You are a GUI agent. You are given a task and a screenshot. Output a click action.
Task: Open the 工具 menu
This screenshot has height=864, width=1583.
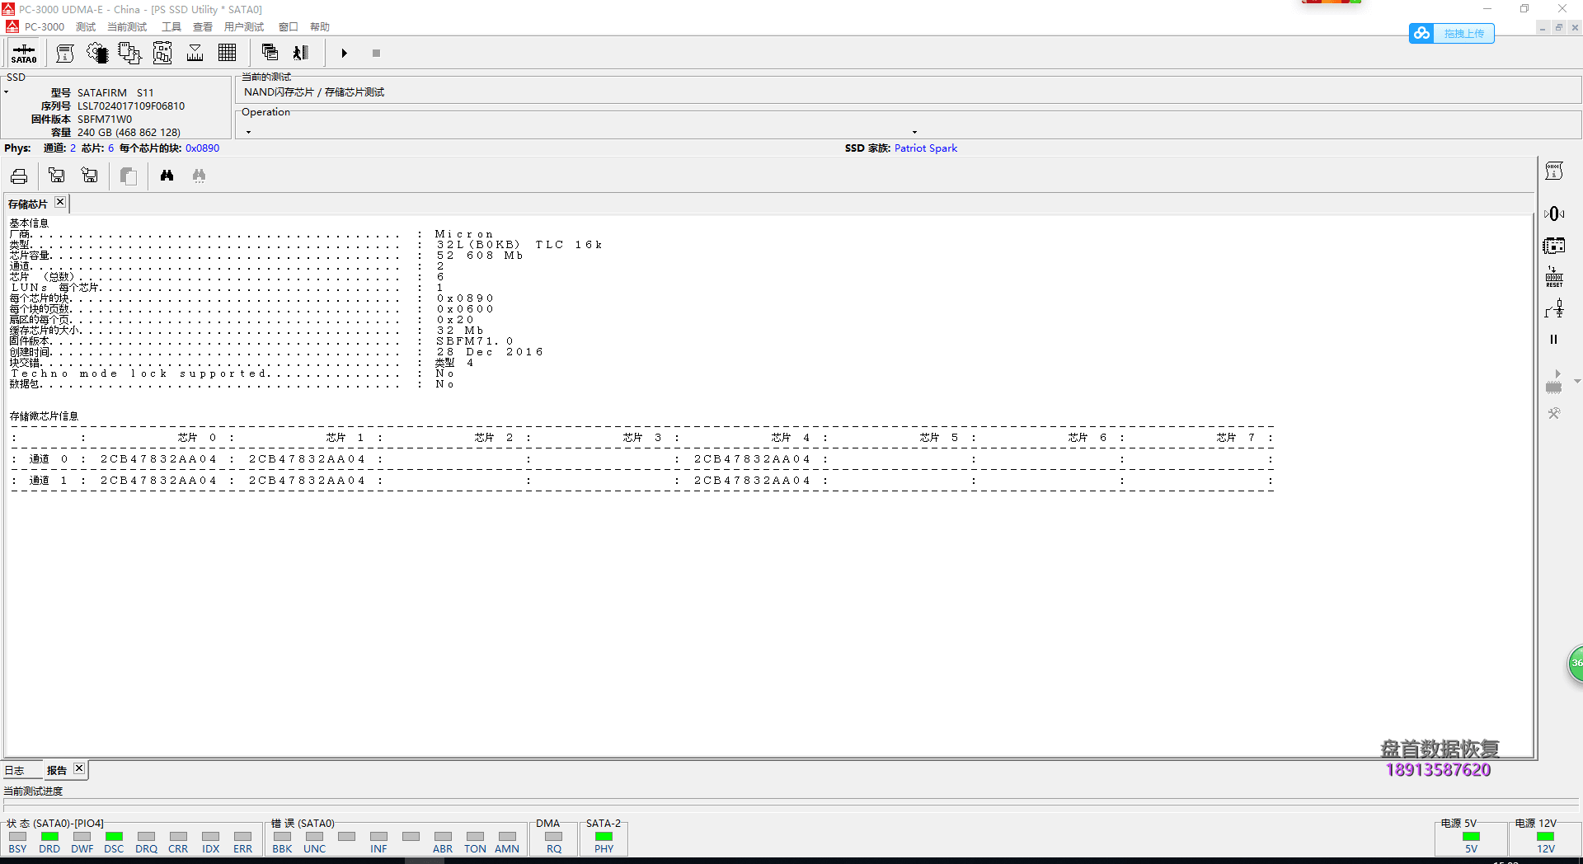tap(171, 27)
